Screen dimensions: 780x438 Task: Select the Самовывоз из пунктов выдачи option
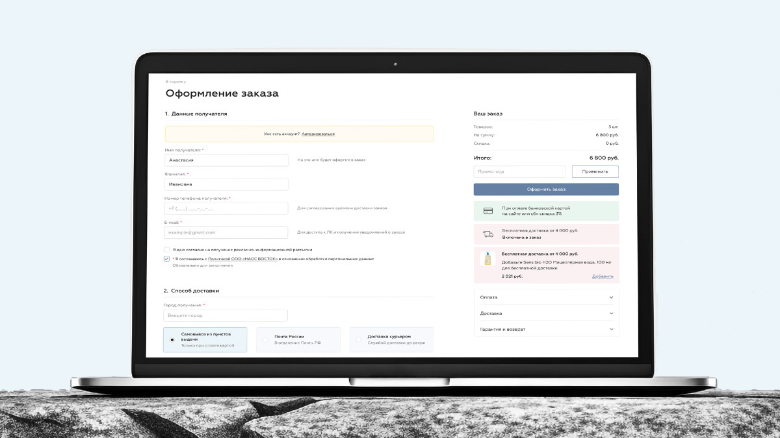(172, 339)
